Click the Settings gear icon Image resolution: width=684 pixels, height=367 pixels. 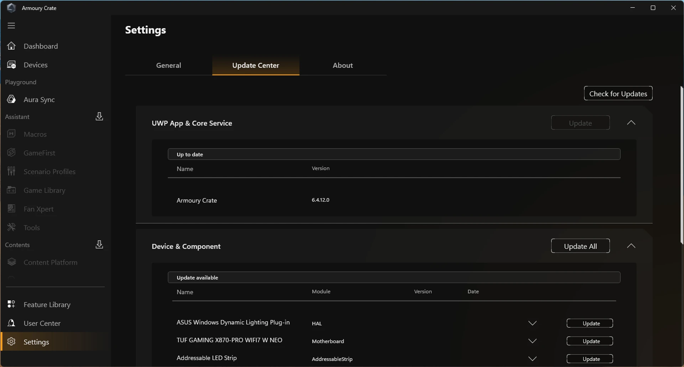point(11,341)
